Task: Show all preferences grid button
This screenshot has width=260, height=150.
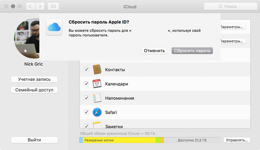Action: pyautogui.click(x=53, y=6)
